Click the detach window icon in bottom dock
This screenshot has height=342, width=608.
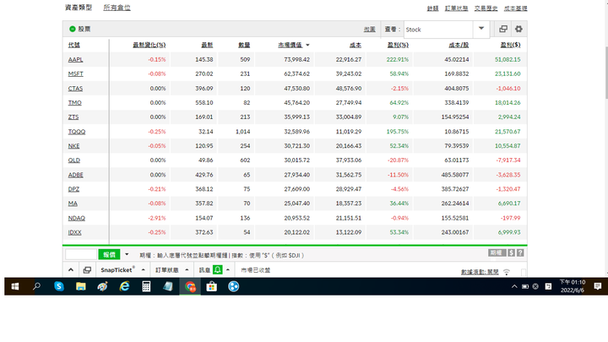click(x=87, y=270)
